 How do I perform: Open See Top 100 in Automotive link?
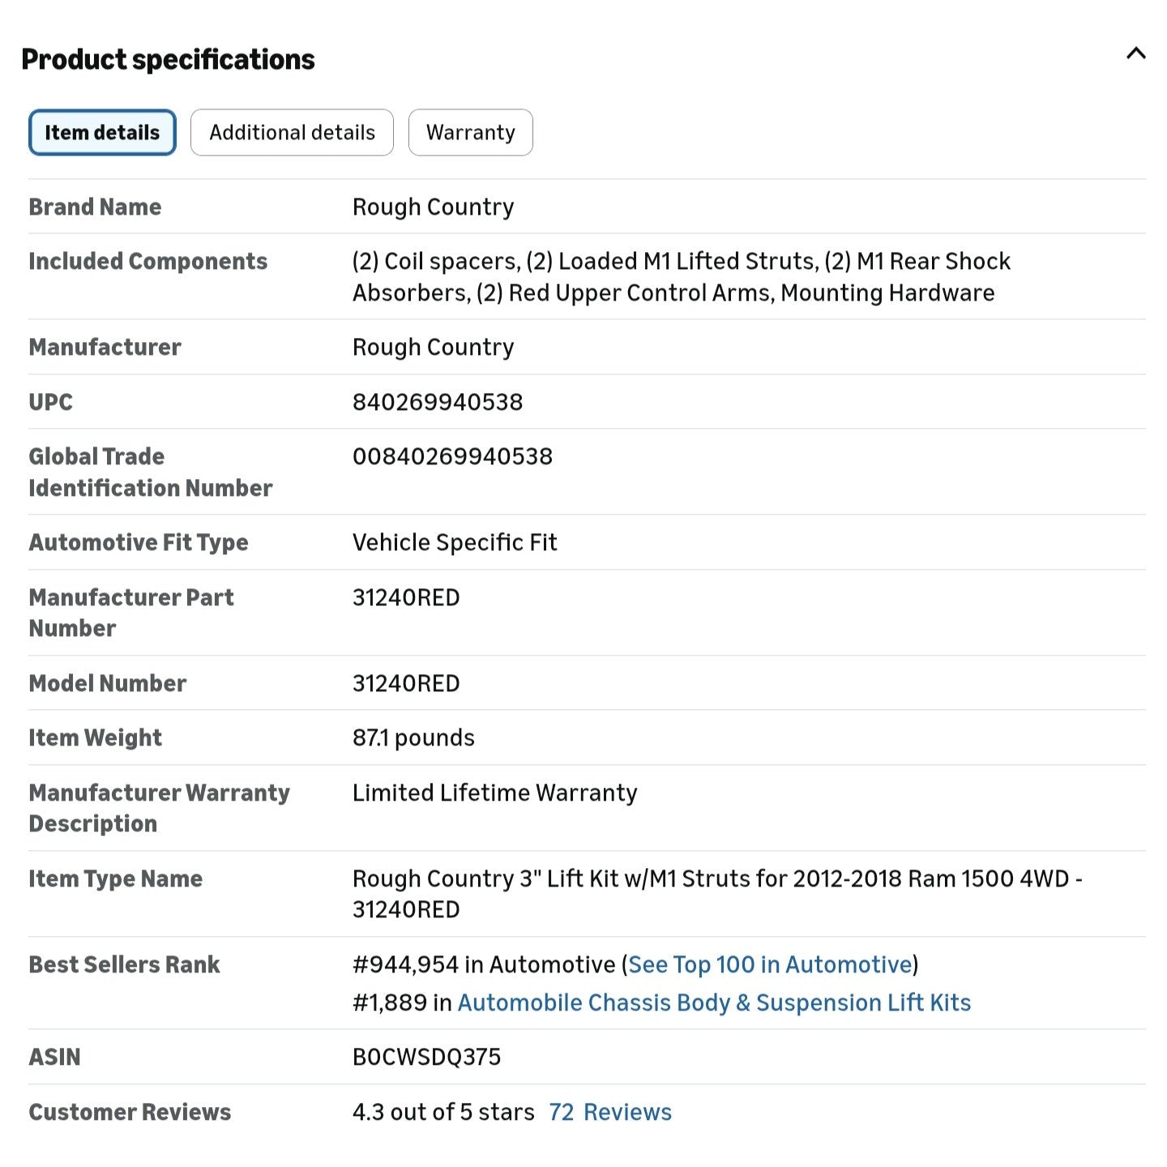pyautogui.click(x=770, y=964)
